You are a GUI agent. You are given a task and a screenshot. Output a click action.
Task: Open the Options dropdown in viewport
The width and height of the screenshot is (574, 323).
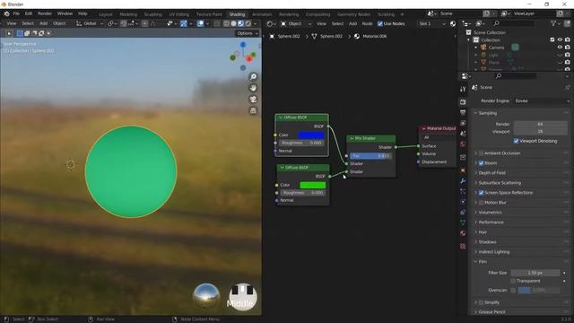click(x=248, y=33)
